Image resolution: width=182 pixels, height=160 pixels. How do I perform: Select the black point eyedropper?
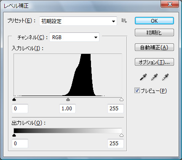pos(143,77)
